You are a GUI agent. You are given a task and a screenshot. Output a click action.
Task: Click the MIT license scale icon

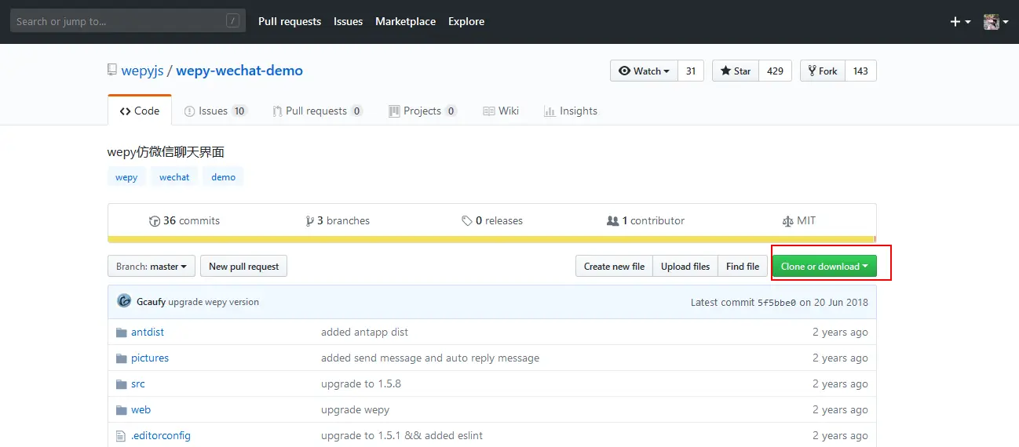click(x=787, y=221)
